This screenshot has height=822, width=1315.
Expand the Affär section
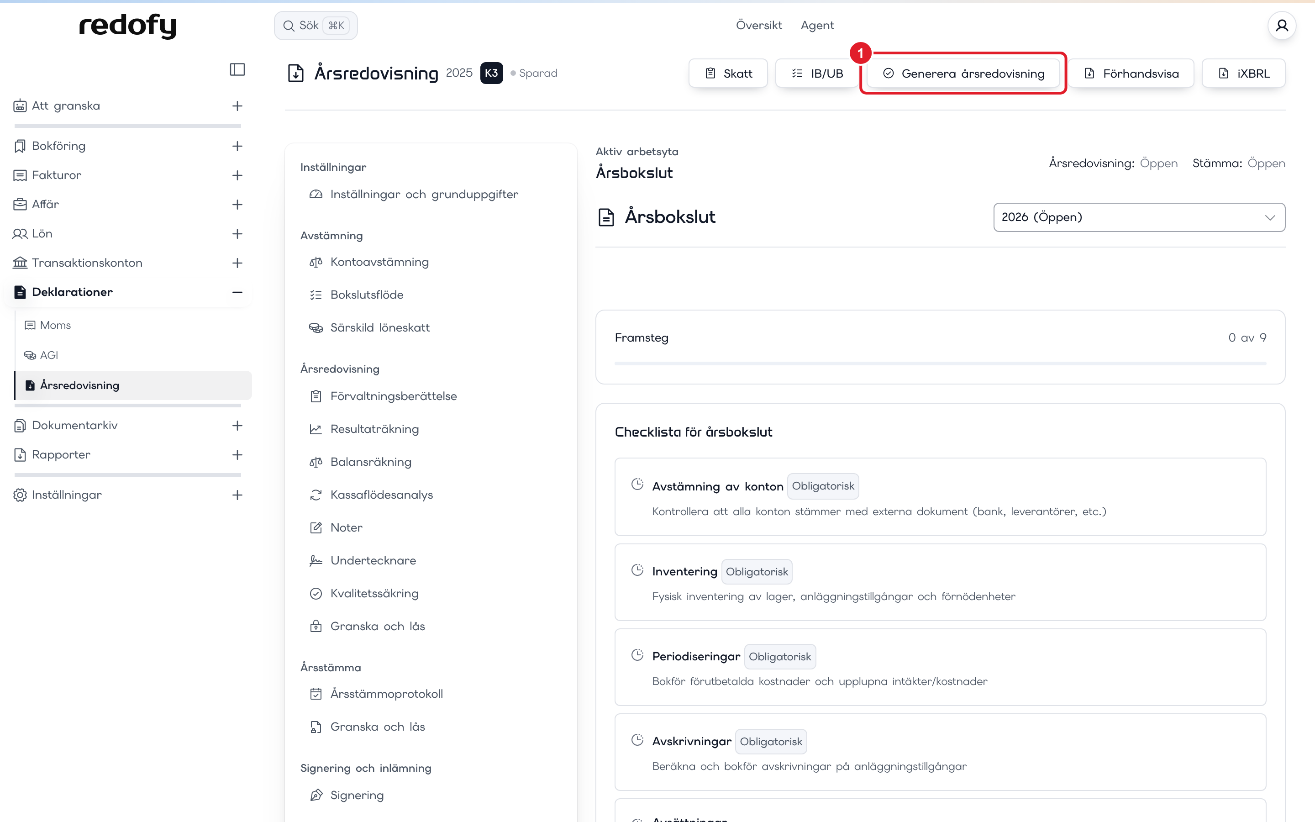(x=237, y=205)
